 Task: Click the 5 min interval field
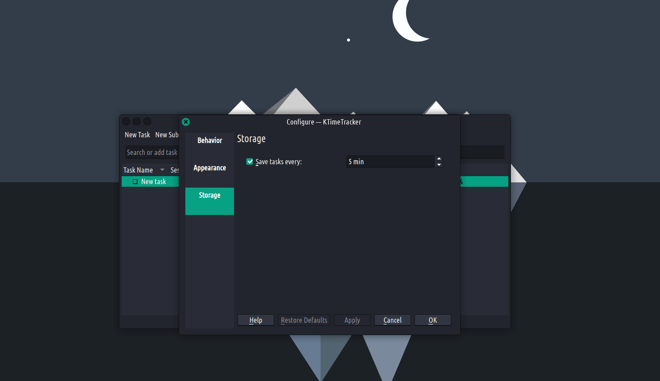tap(389, 162)
